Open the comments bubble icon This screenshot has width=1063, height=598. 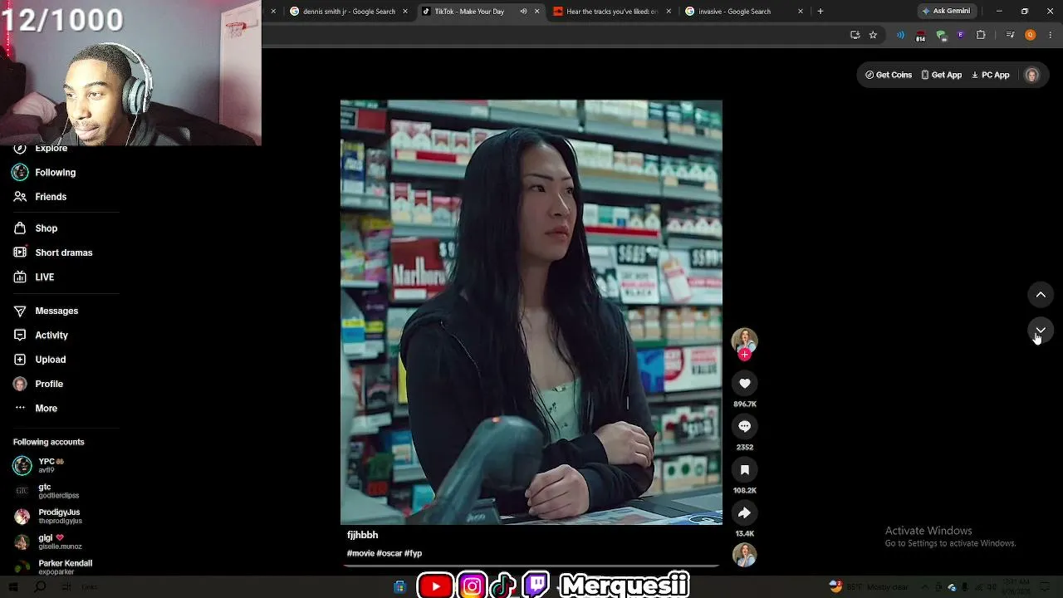coord(744,426)
